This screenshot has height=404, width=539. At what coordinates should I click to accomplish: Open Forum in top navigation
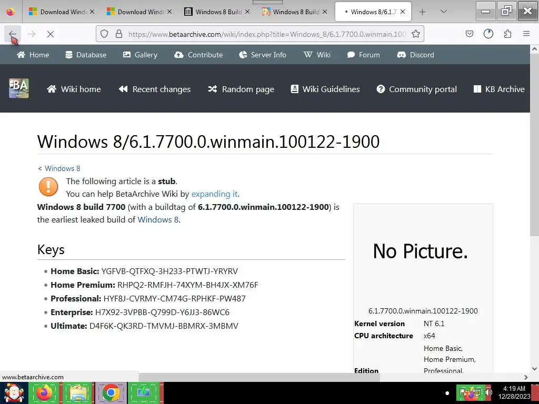[x=363, y=55]
